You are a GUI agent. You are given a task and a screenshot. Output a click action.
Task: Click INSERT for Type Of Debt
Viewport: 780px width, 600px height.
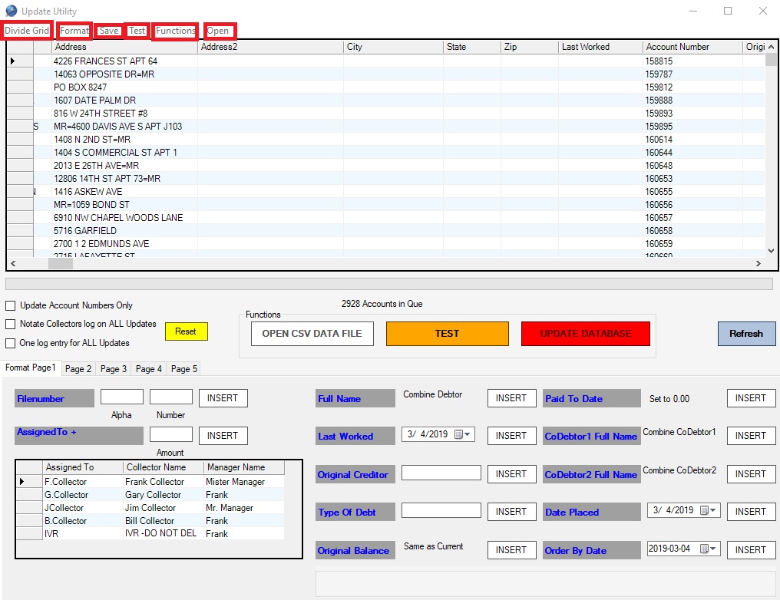pos(511,512)
